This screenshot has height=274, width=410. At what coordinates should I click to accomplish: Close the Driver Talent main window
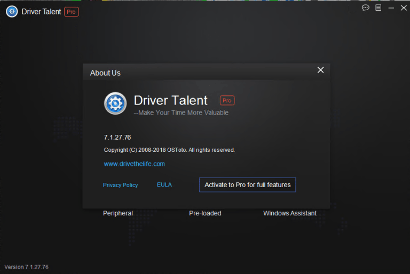[x=404, y=8]
